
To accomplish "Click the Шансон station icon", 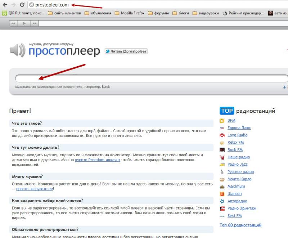I will 222,194.
